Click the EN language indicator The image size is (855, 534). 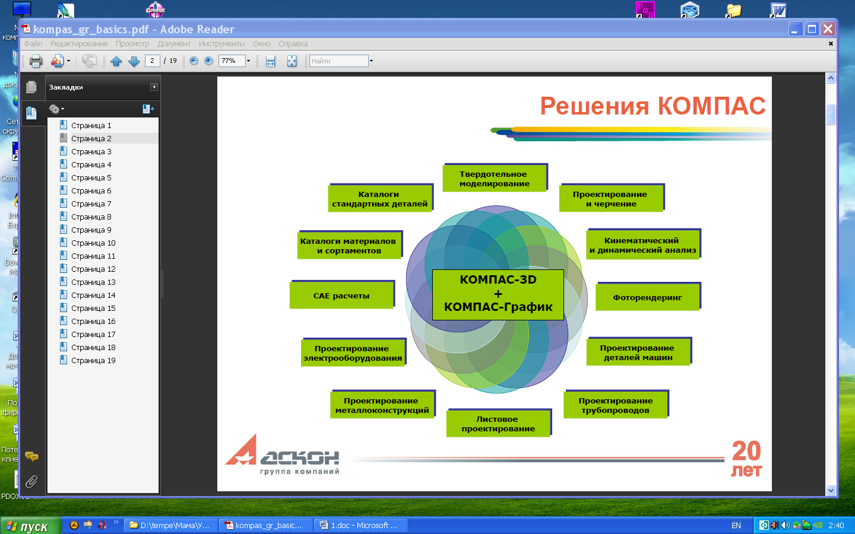[x=736, y=525]
